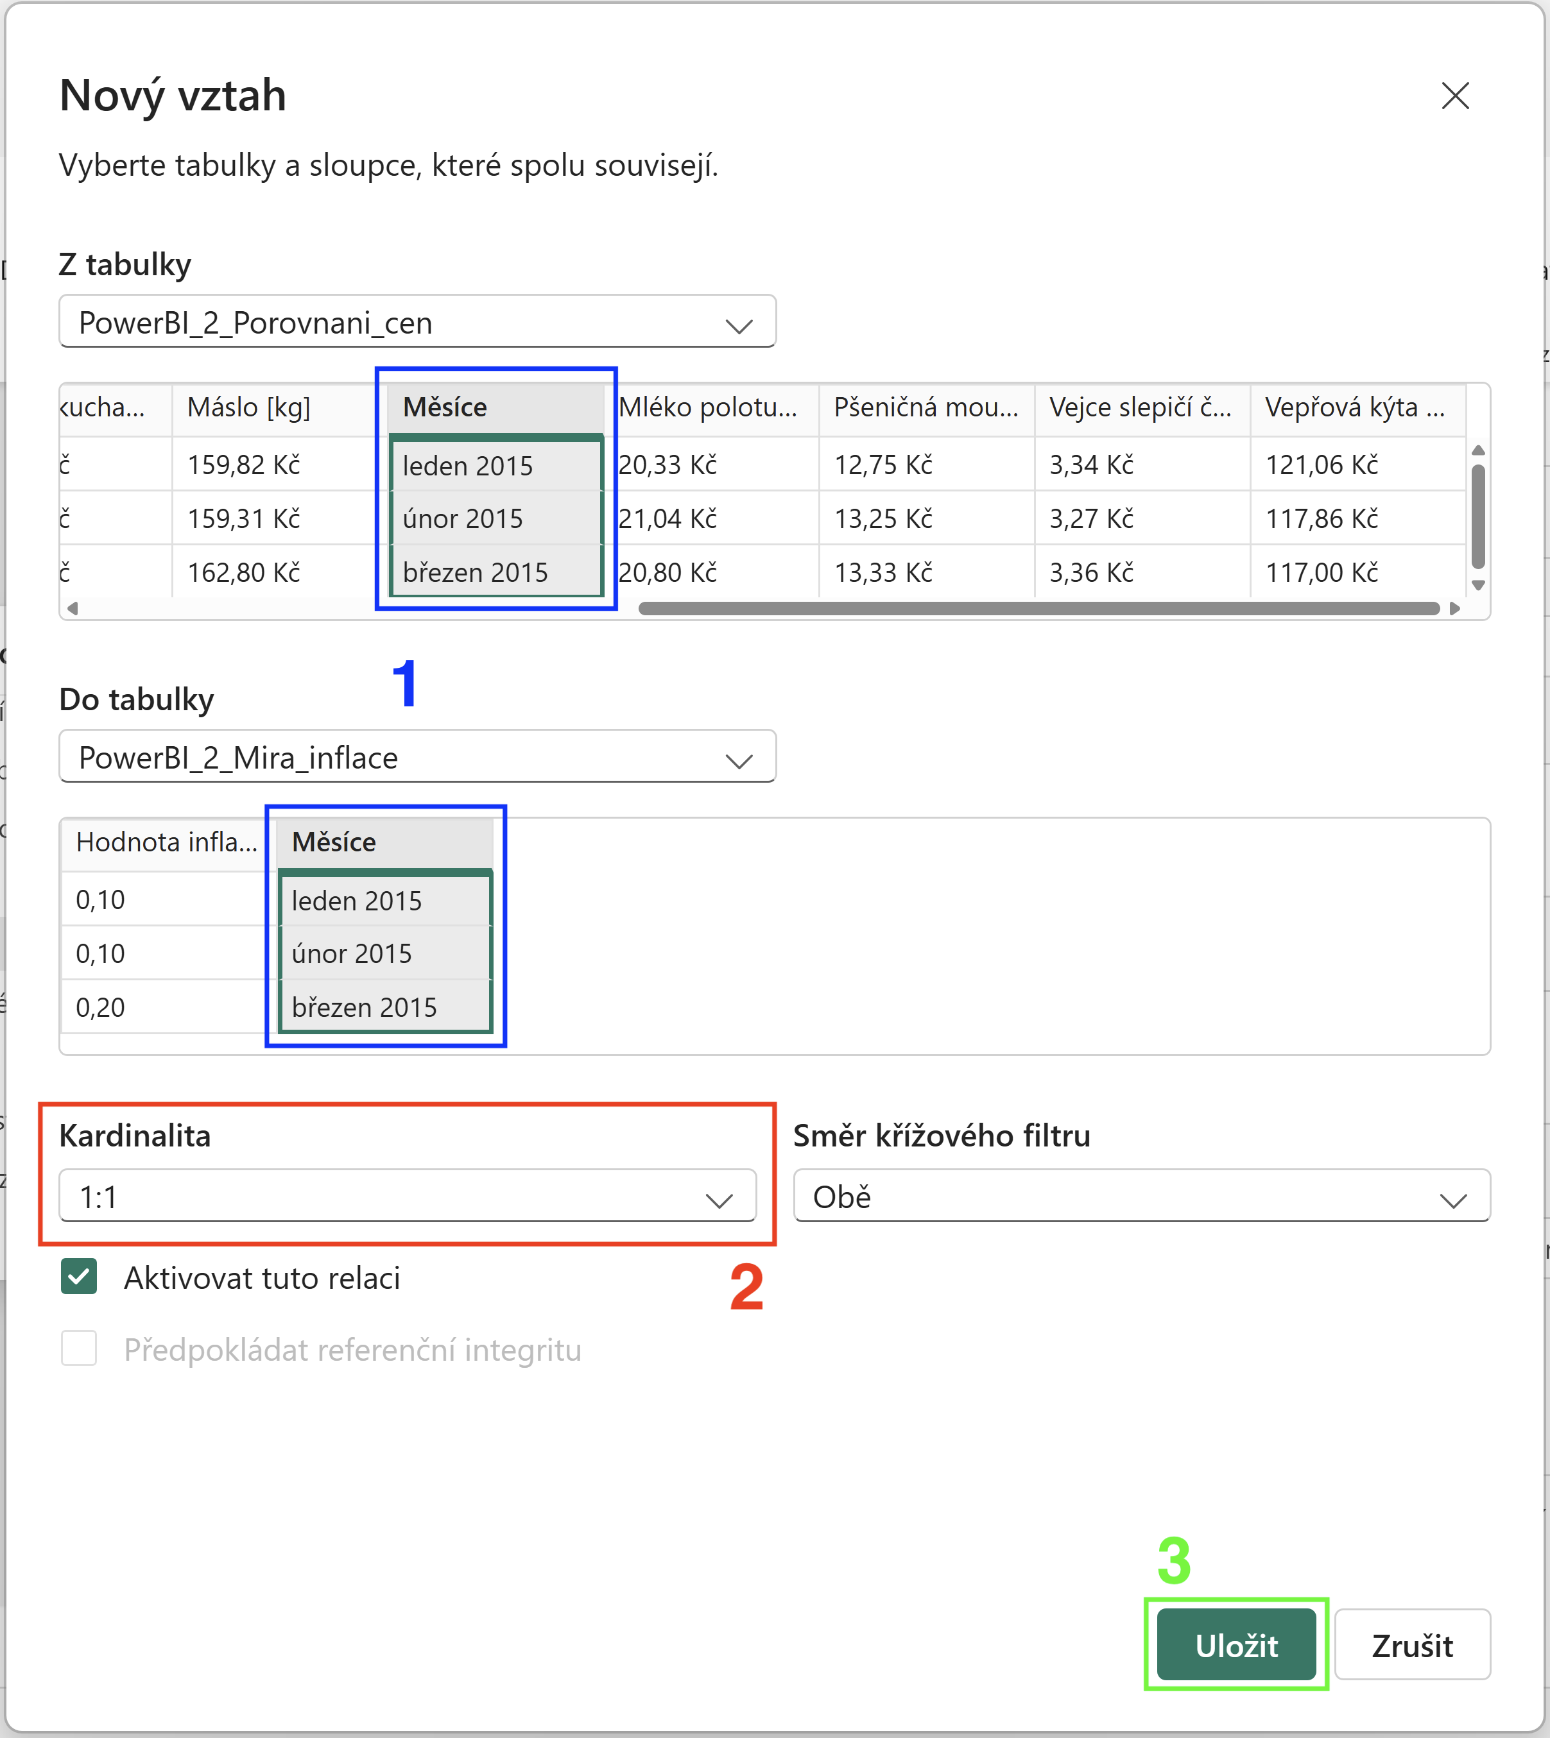
Task: Click the vertical scrollbar thumb of the upper table
Action: (1479, 516)
